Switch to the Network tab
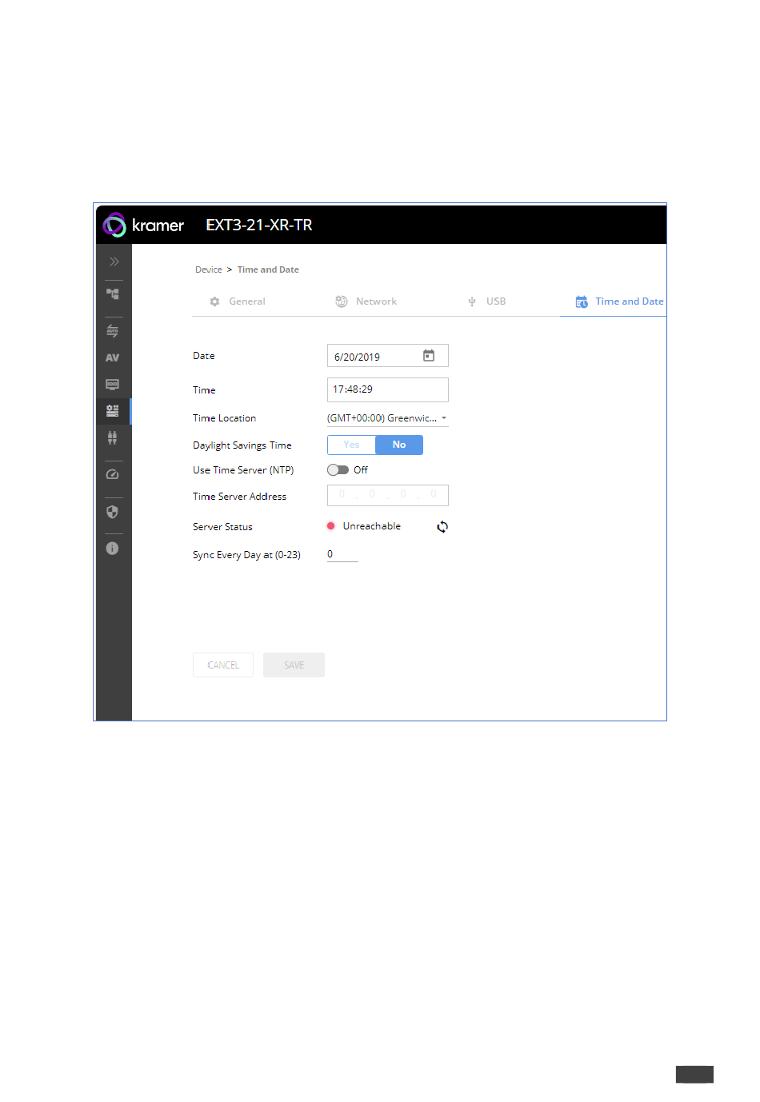This screenshot has height=1102, width=760. [x=366, y=301]
